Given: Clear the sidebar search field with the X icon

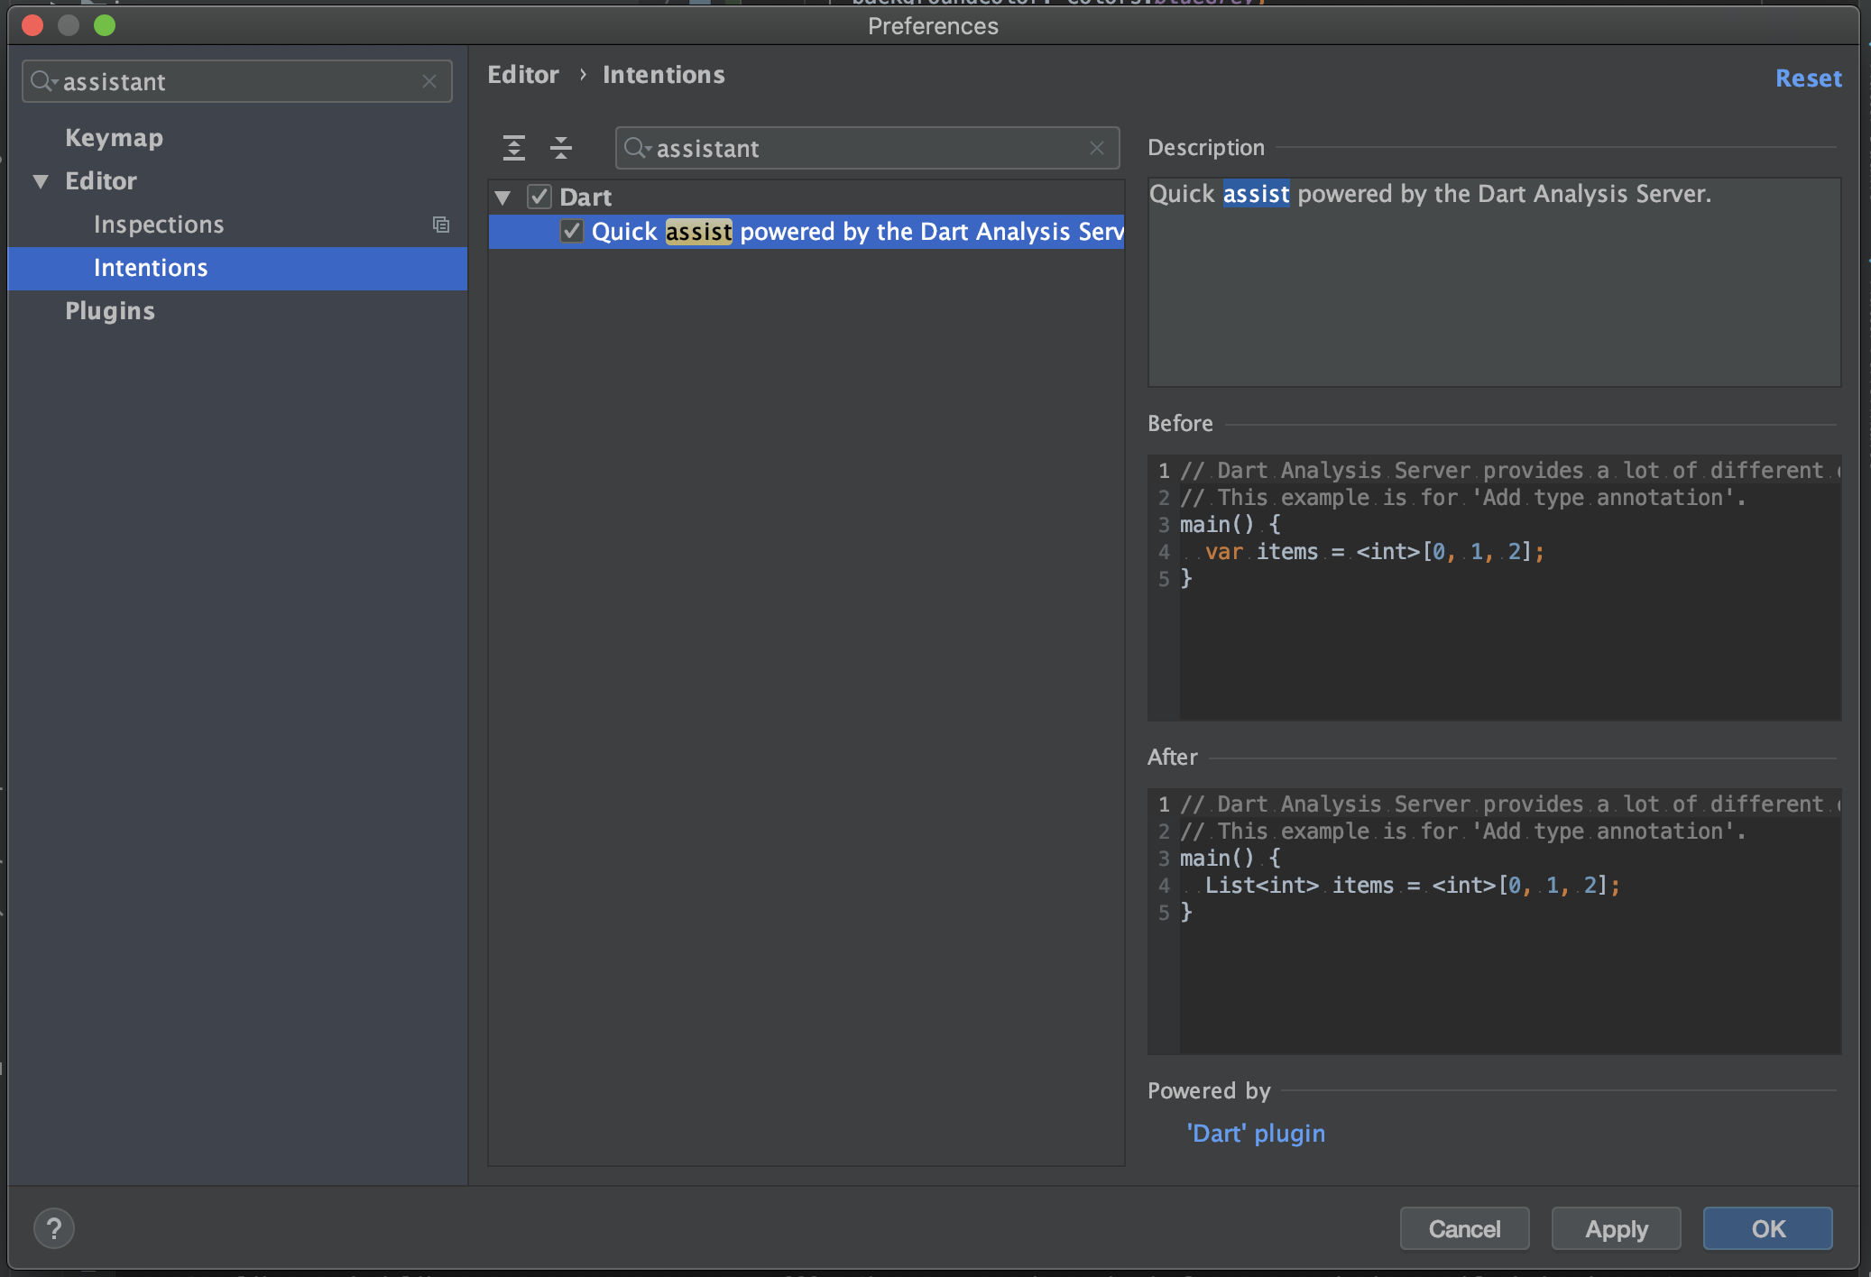Looking at the screenshot, I should pyautogui.click(x=429, y=82).
